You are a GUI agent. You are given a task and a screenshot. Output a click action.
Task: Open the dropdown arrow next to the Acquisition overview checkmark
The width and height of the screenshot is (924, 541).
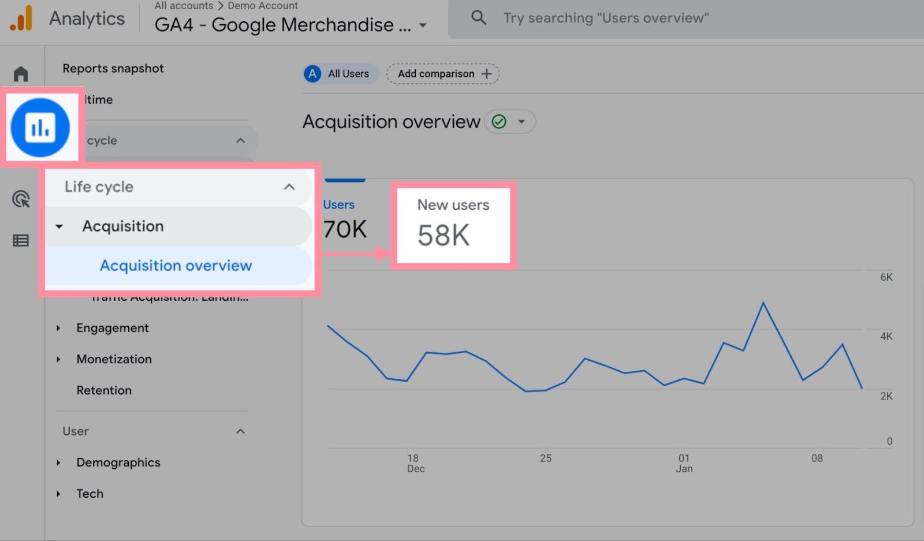(x=523, y=121)
